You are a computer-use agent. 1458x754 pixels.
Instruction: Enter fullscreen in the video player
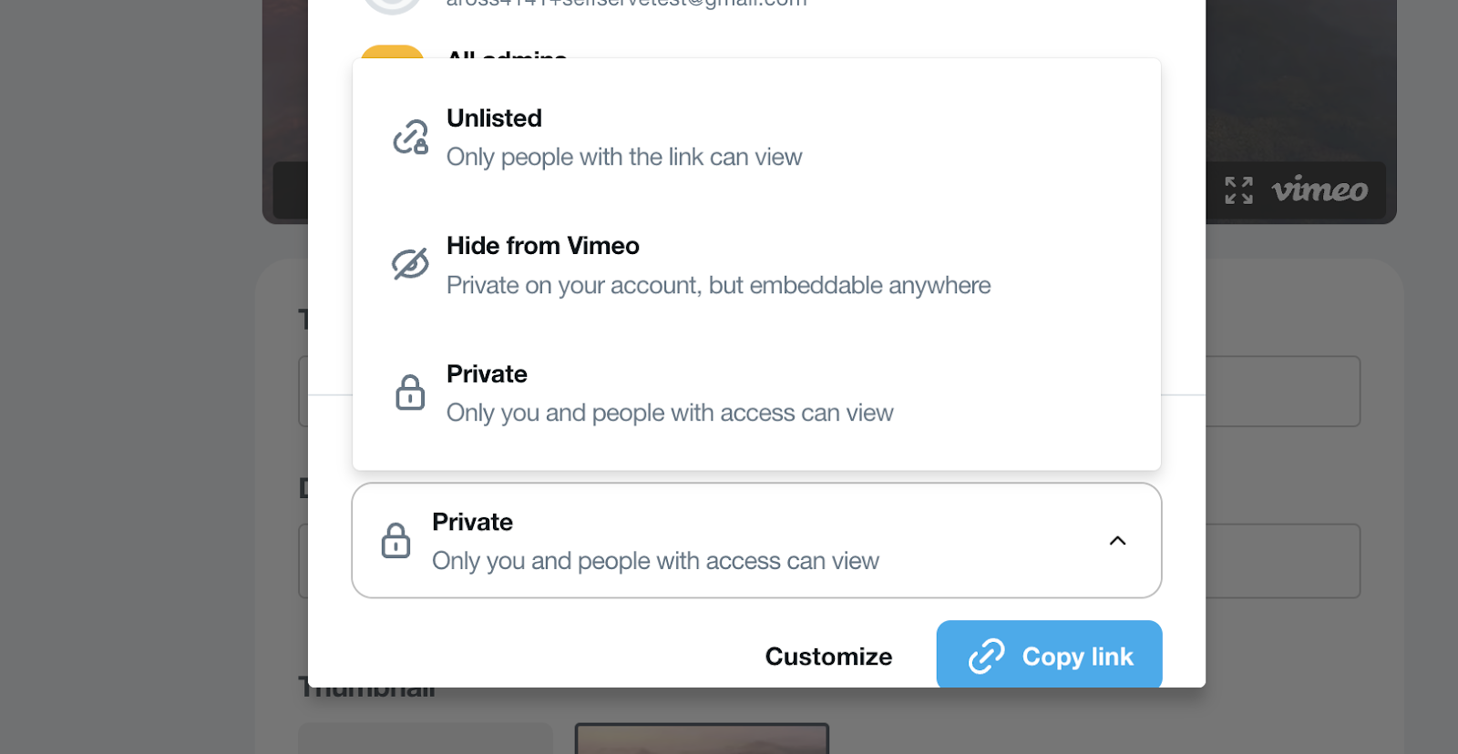[1238, 190]
